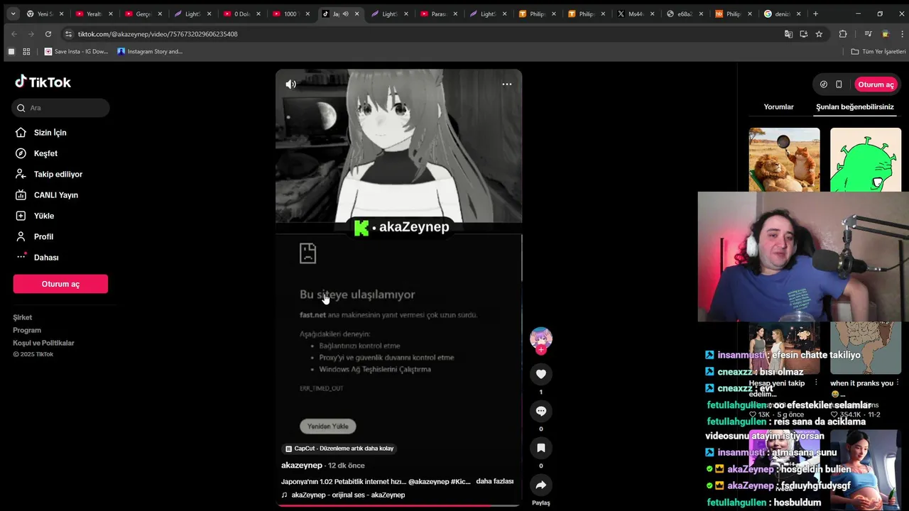Open Instagram Story and... bookmark
This screenshot has width=909, height=511.
[150, 51]
